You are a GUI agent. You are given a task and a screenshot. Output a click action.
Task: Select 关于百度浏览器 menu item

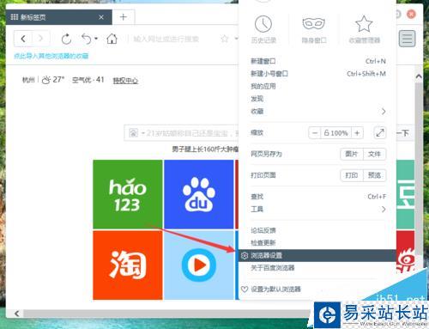(x=317, y=268)
